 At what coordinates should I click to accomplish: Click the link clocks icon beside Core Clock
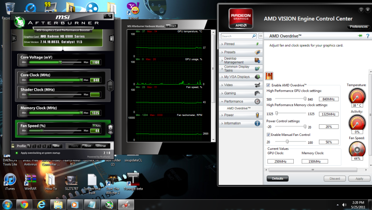pos(110,85)
